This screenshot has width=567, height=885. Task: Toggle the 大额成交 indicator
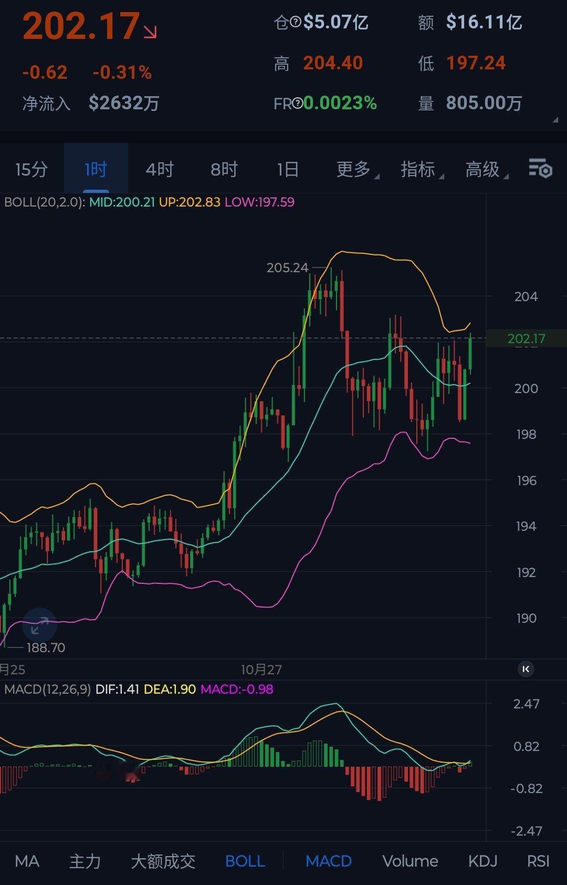163,861
